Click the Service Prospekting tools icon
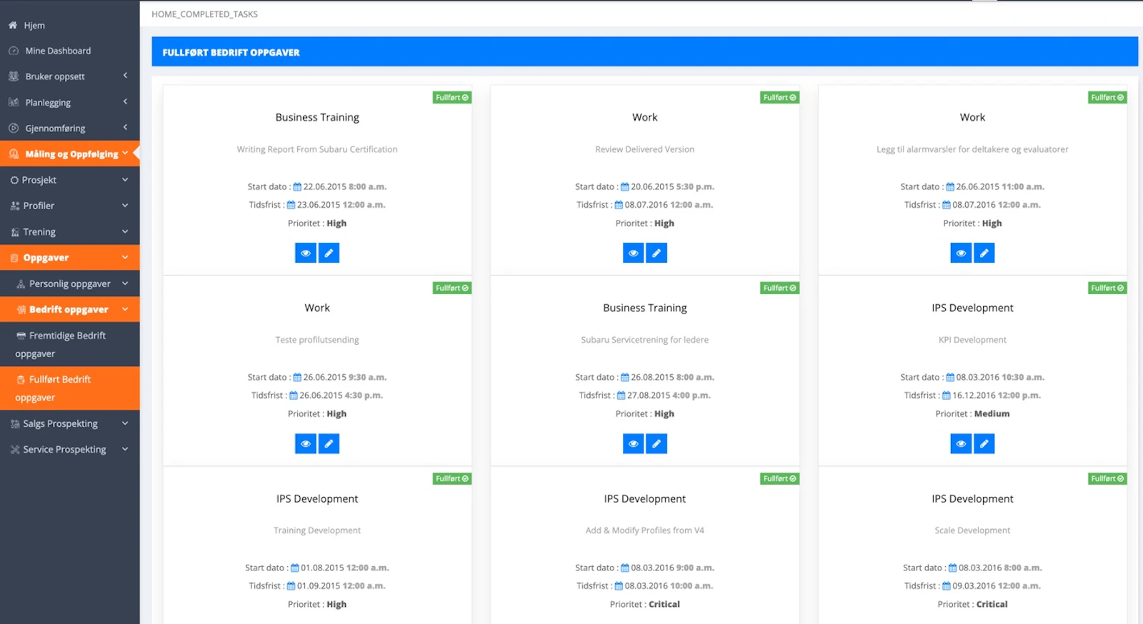This screenshot has height=624, width=1143. pos(15,450)
